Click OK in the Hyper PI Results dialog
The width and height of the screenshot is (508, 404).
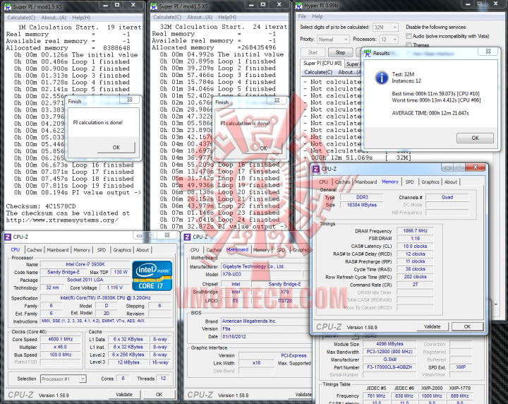pyautogui.click(x=475, y=138)
